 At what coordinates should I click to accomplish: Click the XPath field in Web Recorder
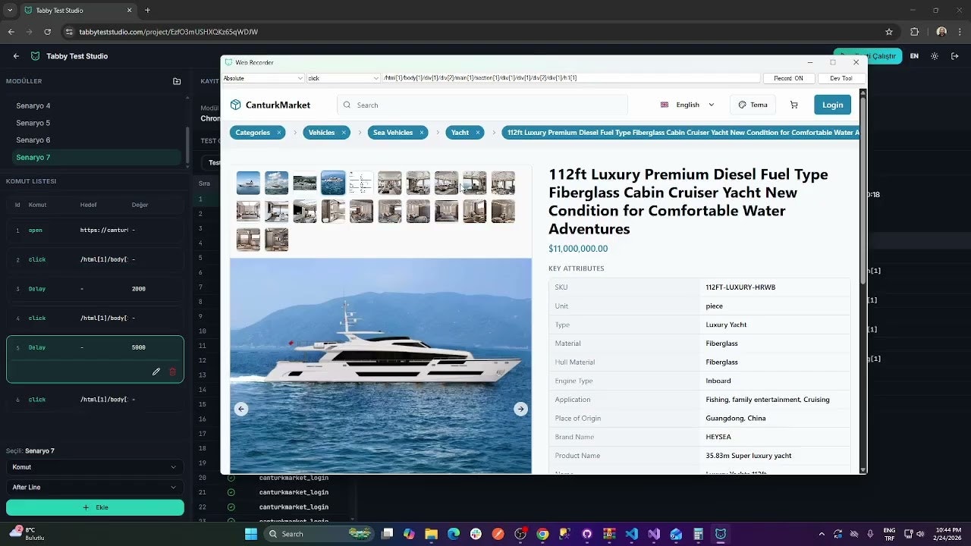point(571,78)
